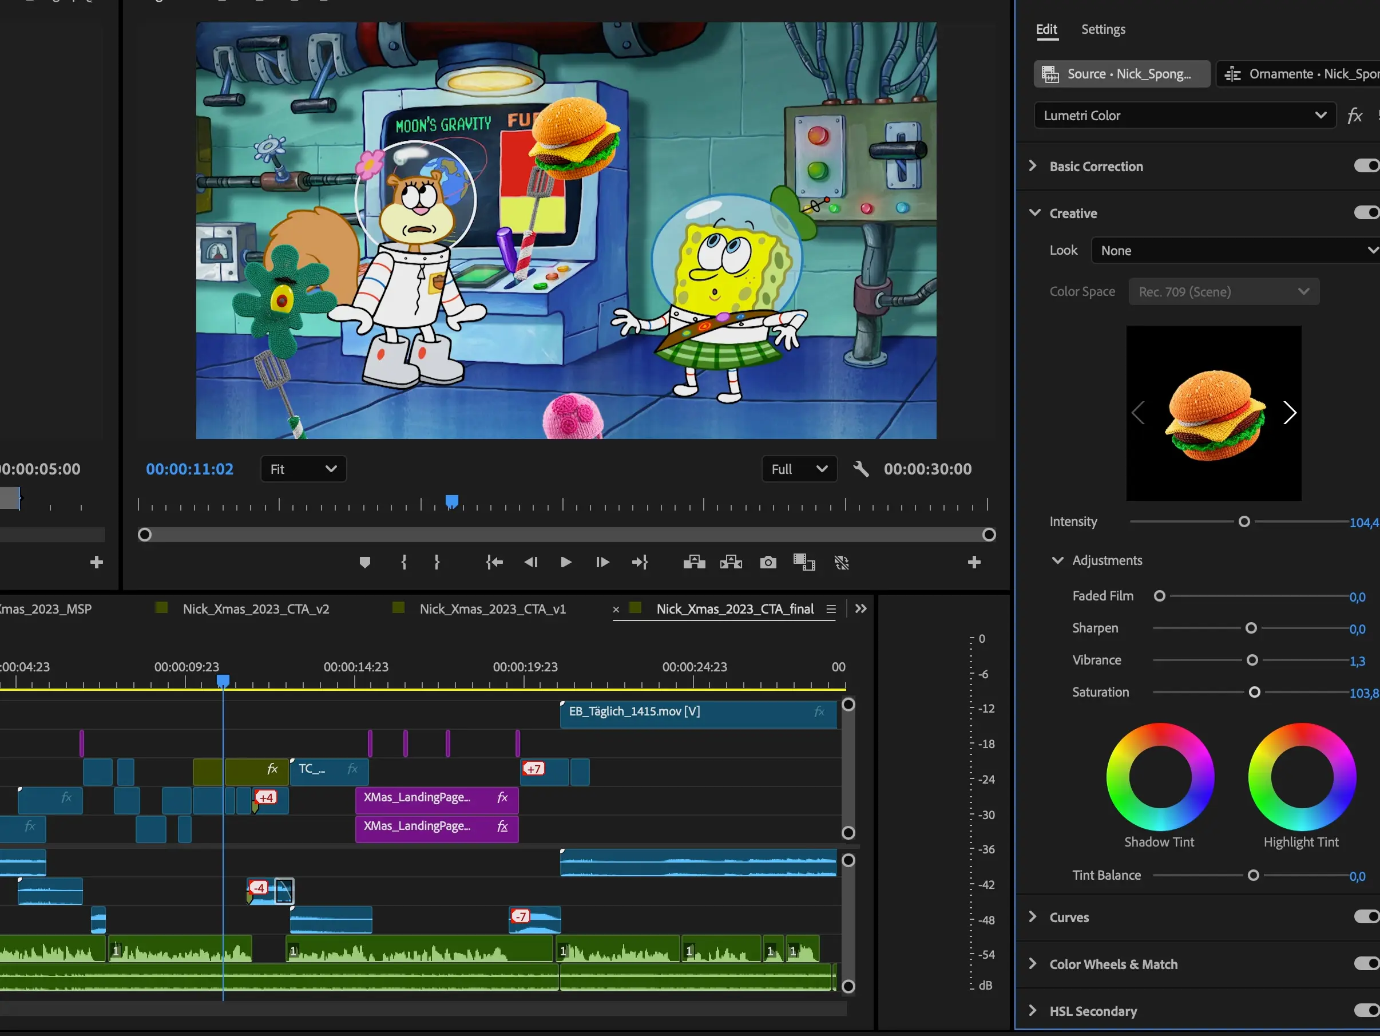Open Program monitor button editor plus
This screenshot has width=1380, height=1036.
974,562
